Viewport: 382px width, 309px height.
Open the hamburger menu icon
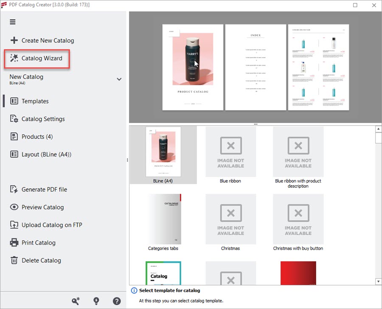point(13,22)
